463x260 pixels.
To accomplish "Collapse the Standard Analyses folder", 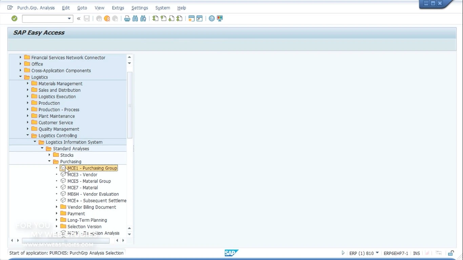I will pyautogui.click(x=42, y=148).
